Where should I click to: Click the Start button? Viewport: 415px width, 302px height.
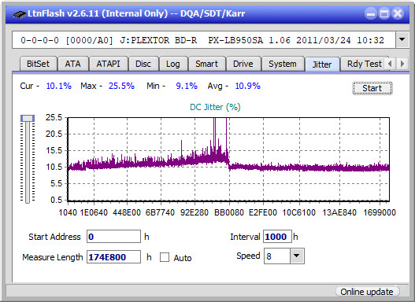pos(372,88)
